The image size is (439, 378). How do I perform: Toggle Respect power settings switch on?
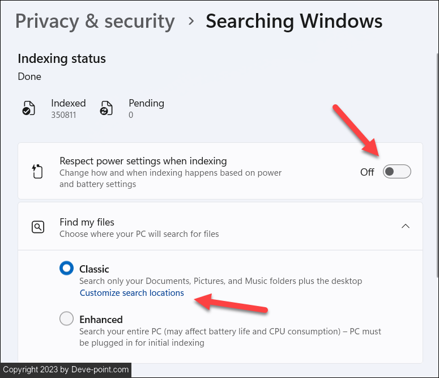pos(397,172)
